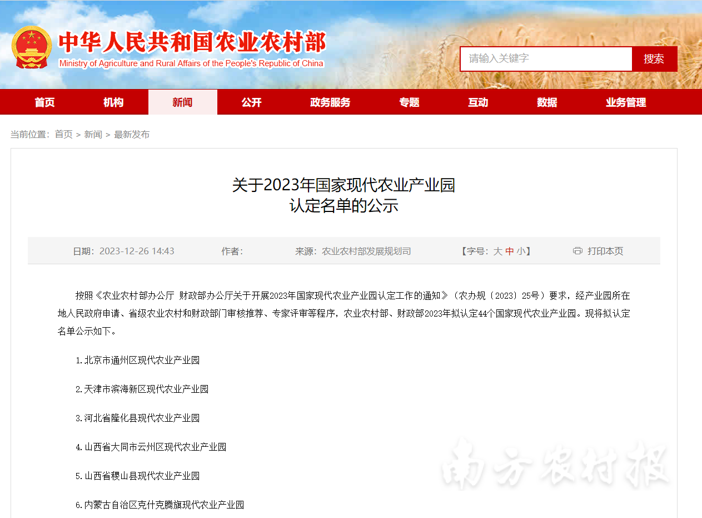Screen dimensions: 702x518
Task: Open the 互动 navigation menu item
Action: click(478, 102)
